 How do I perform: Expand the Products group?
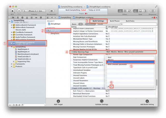click(11, 67)
